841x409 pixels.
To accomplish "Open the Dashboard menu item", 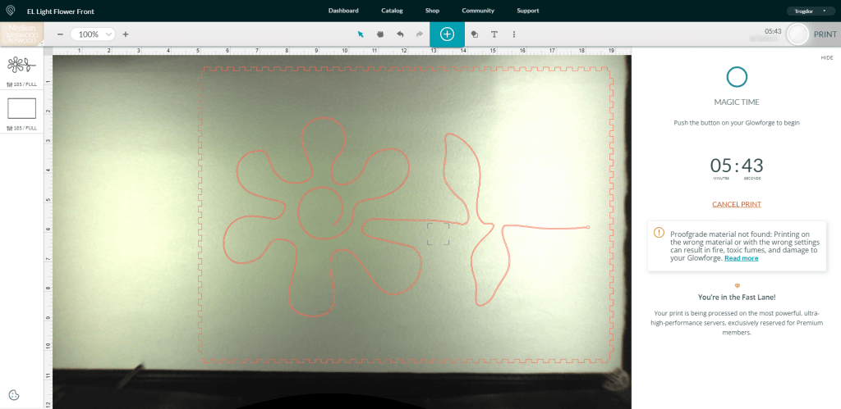I will [343, 11].
